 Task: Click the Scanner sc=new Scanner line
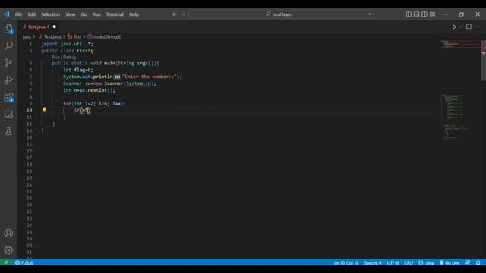click(x=109, y=83)
